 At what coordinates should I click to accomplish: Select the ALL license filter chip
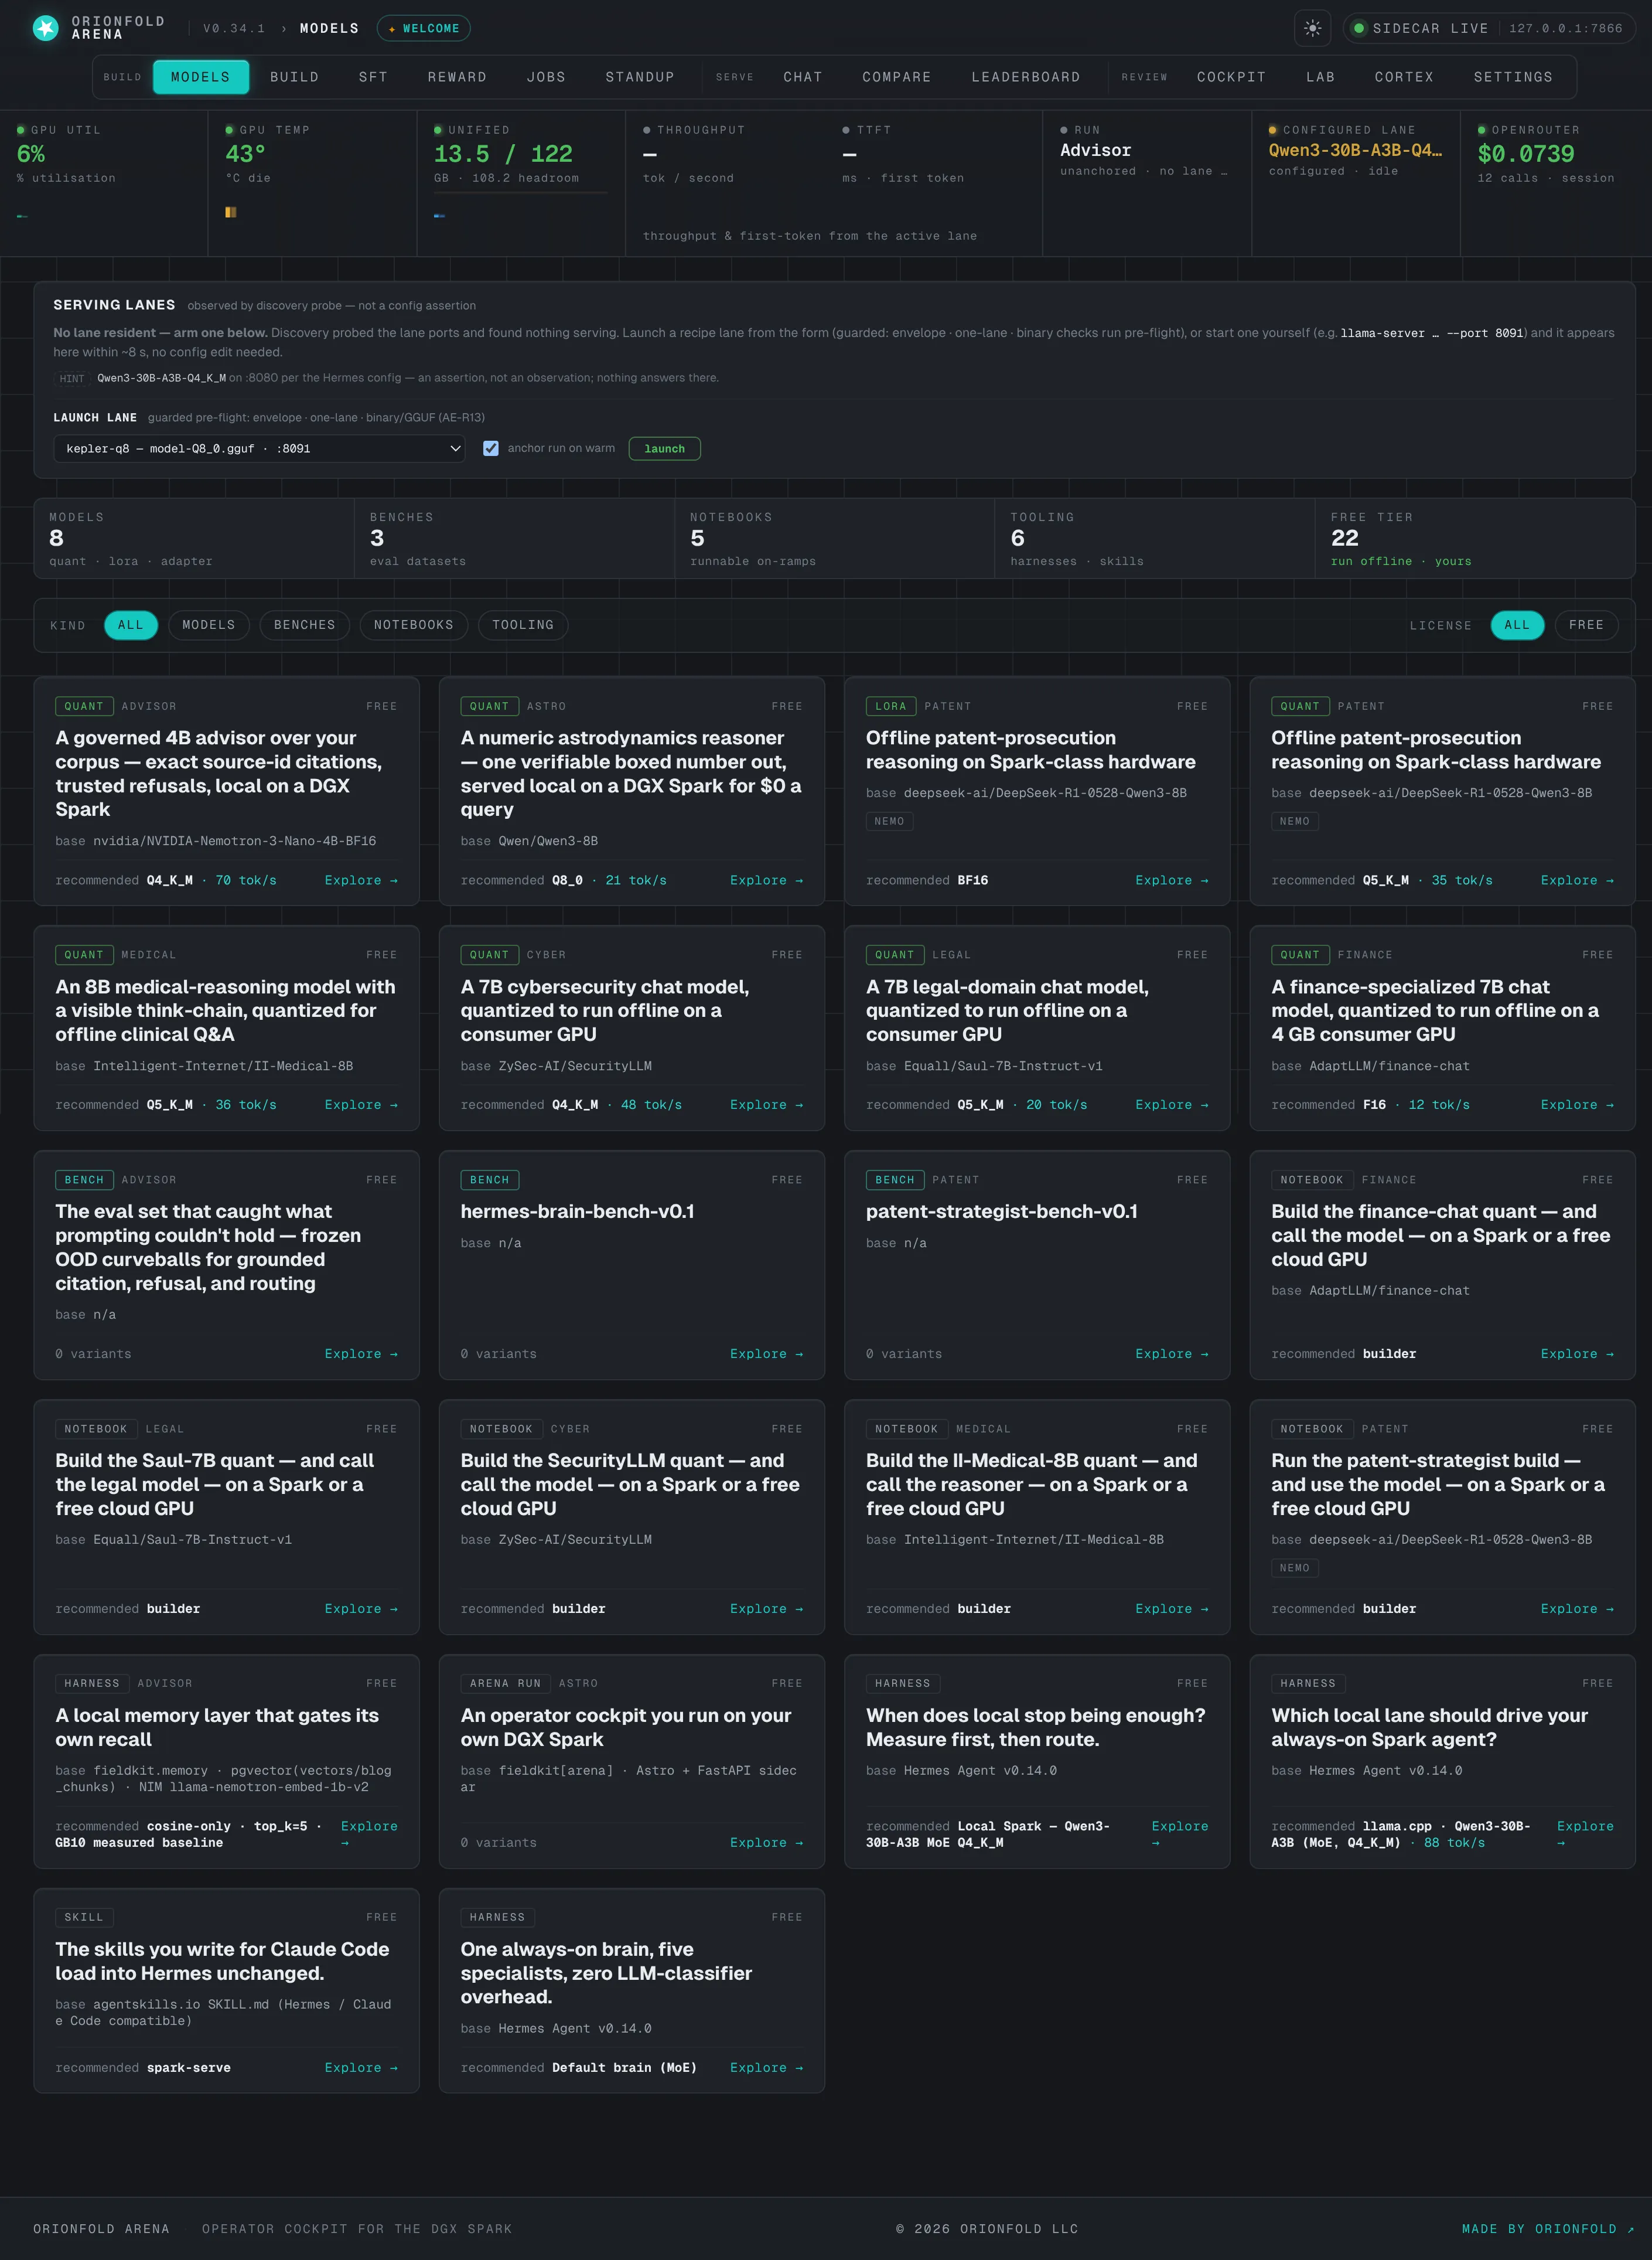coord(1517,625)
